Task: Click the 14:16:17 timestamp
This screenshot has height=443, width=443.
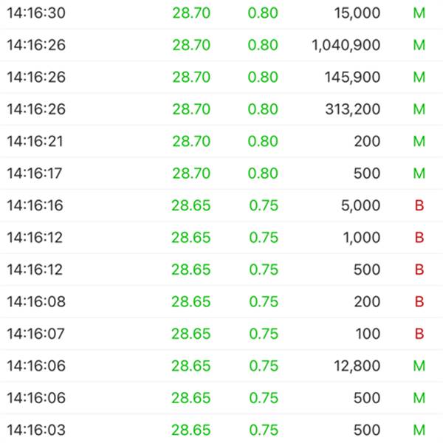Action: tap(35, 174)
